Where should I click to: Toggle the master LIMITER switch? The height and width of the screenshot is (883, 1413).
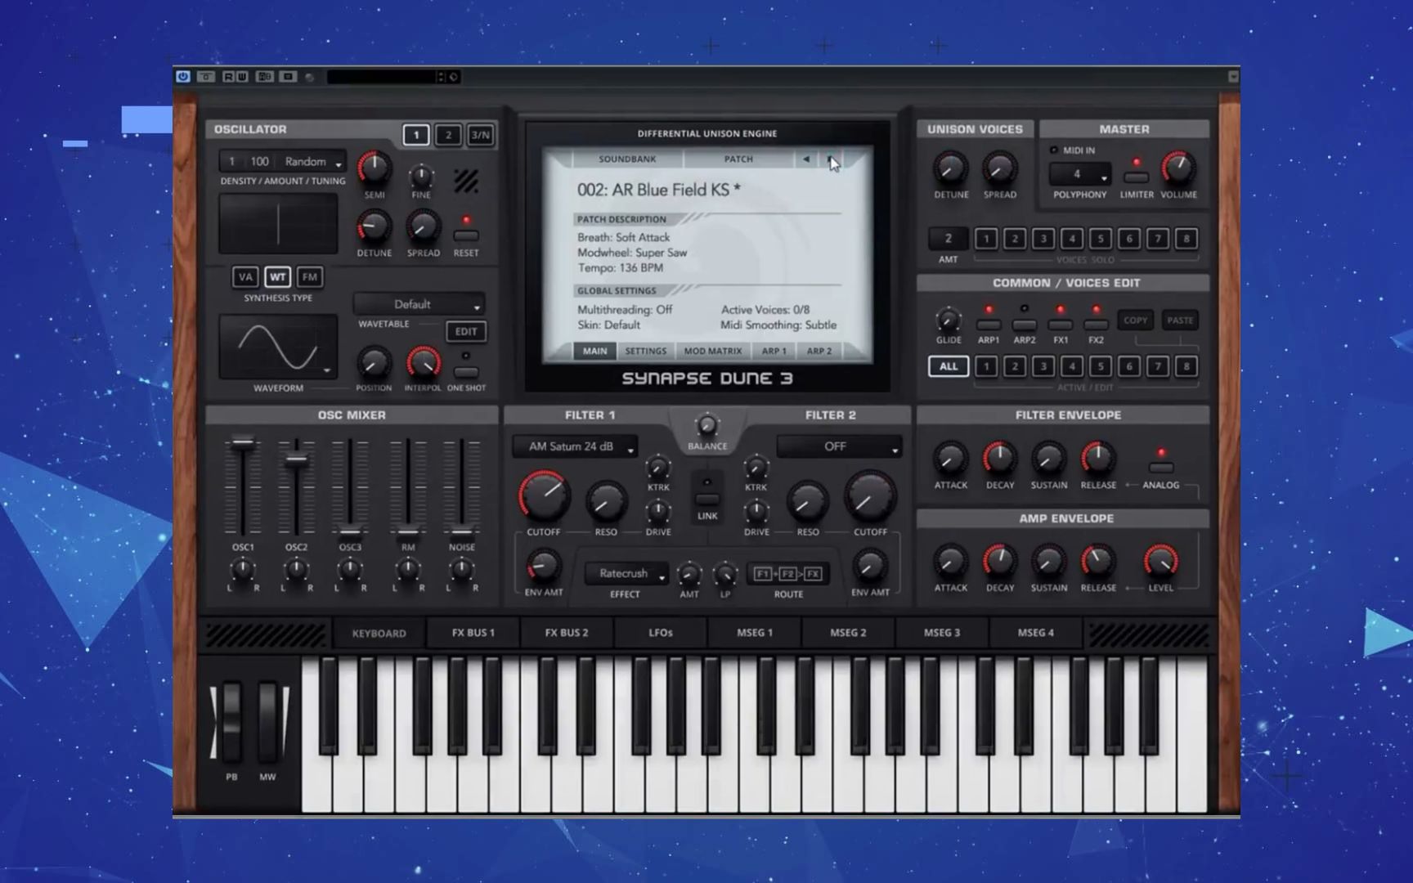pos(1137,177)
